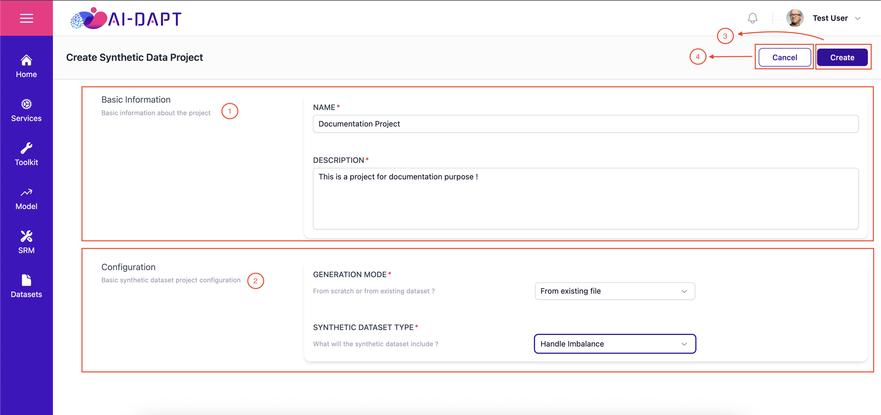The height and width of the screenshot is (415, 881).
Task: Click the Datasets file icon
Action: [26, 281]
